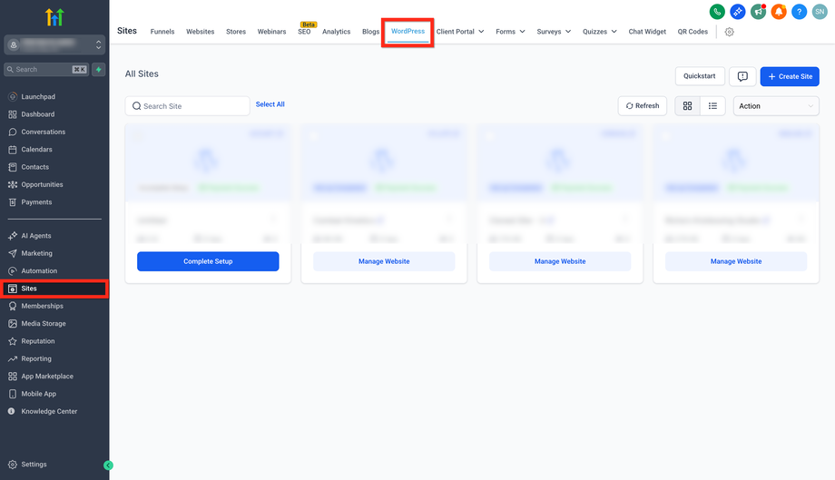Collapse the sidebar with green arrow
This screenshot has width=835, height=480.
[108, 465]
